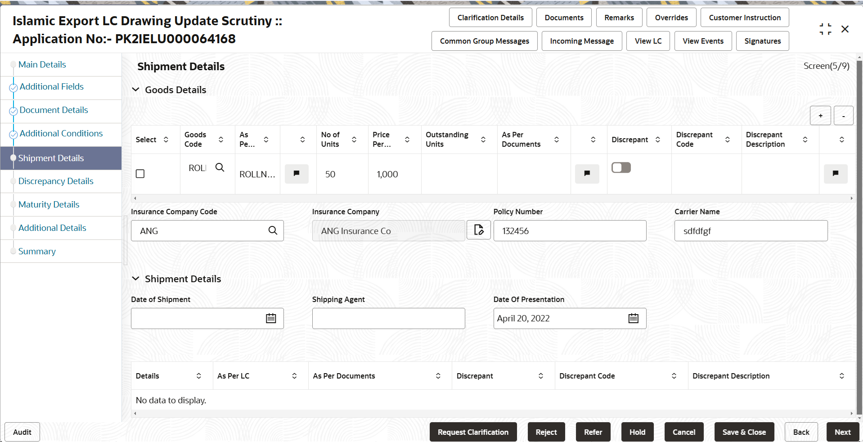863x442 pixels.
Task: Click the Refer button
Action: point(593,432)
